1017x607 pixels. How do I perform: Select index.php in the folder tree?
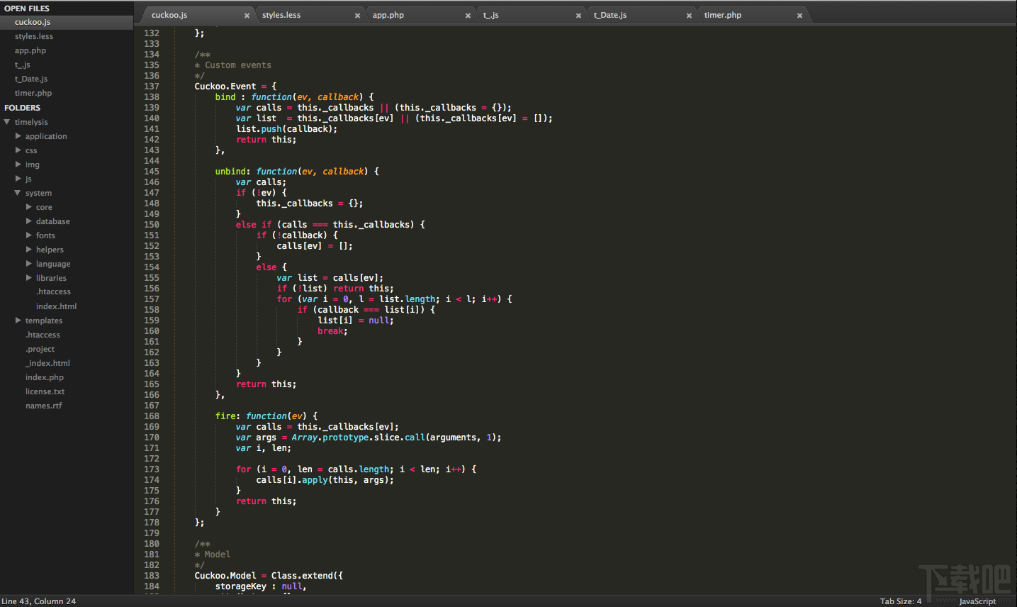pyautogui.click(x=43, y=377)
